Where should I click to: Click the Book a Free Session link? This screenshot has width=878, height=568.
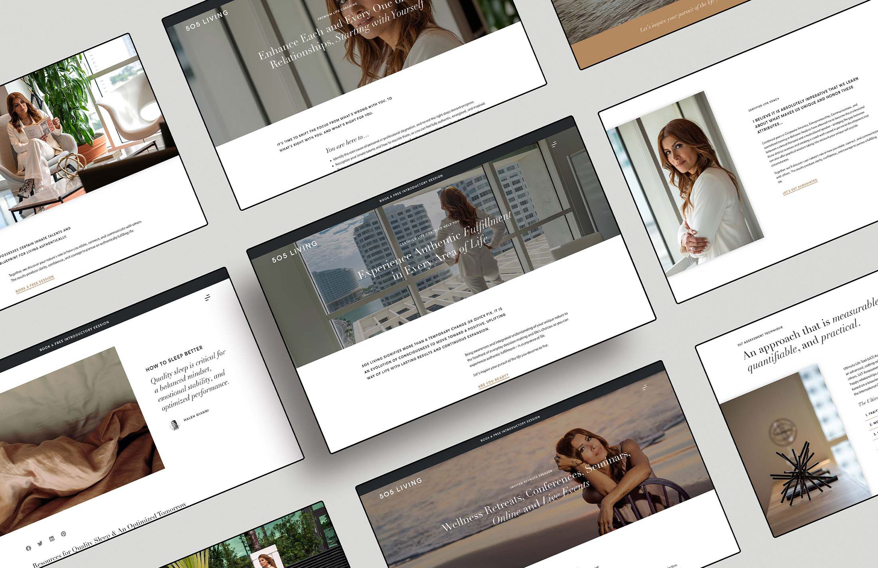pos(35,284)
